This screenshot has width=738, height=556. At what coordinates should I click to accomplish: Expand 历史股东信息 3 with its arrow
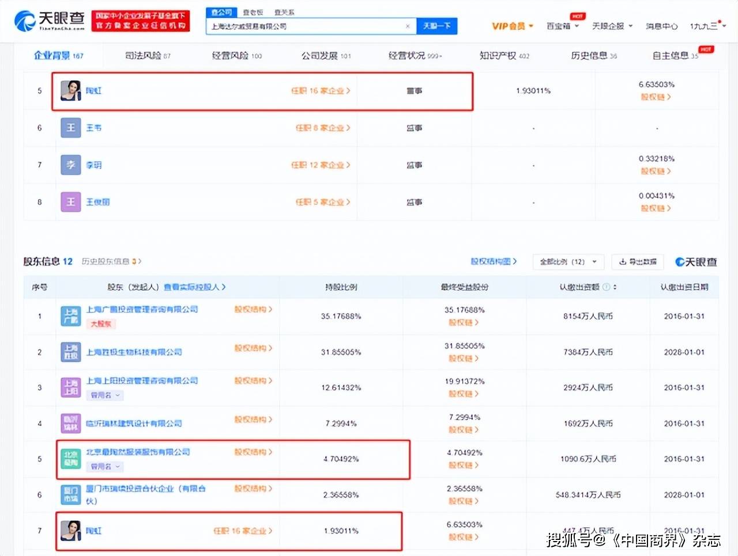(112, 261)
